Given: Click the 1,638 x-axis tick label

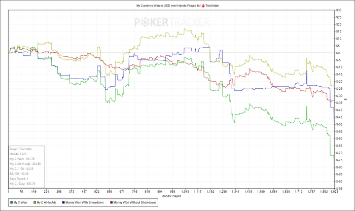Looking at the screenshot, I should [x=286, y=192].
